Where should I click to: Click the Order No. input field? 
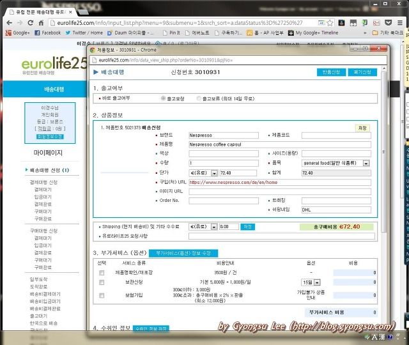(x=224, y=201)
